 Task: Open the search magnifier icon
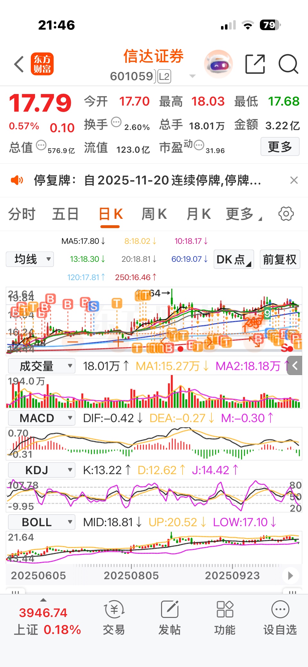tap(288, 64)
